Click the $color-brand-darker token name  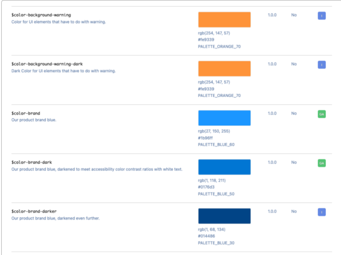point(34,211)
